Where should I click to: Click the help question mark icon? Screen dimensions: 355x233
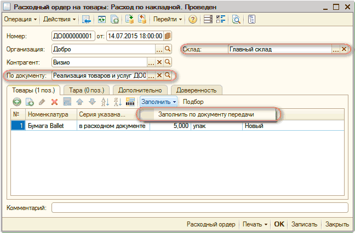pos(192,19)
